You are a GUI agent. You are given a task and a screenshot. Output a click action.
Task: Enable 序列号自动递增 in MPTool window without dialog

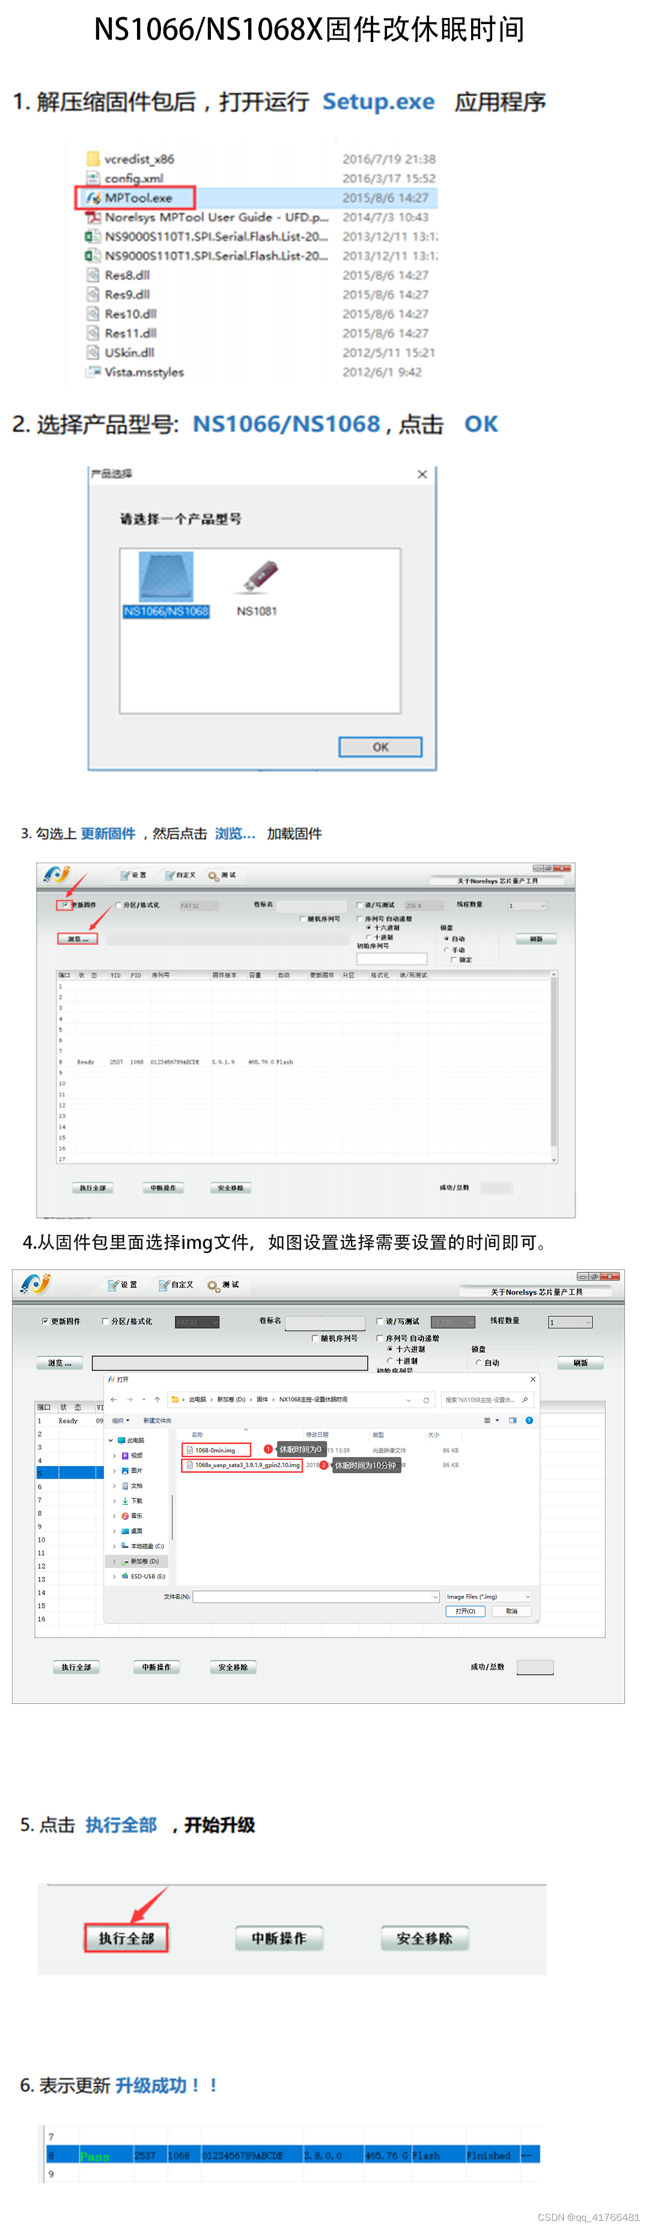360,918
